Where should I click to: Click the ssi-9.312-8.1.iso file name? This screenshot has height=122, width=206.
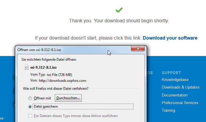(43, 67)
